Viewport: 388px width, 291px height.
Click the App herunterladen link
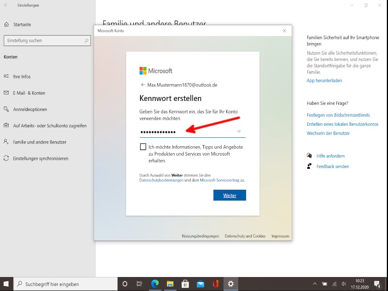pyautogui.click(x=324, y=81)
